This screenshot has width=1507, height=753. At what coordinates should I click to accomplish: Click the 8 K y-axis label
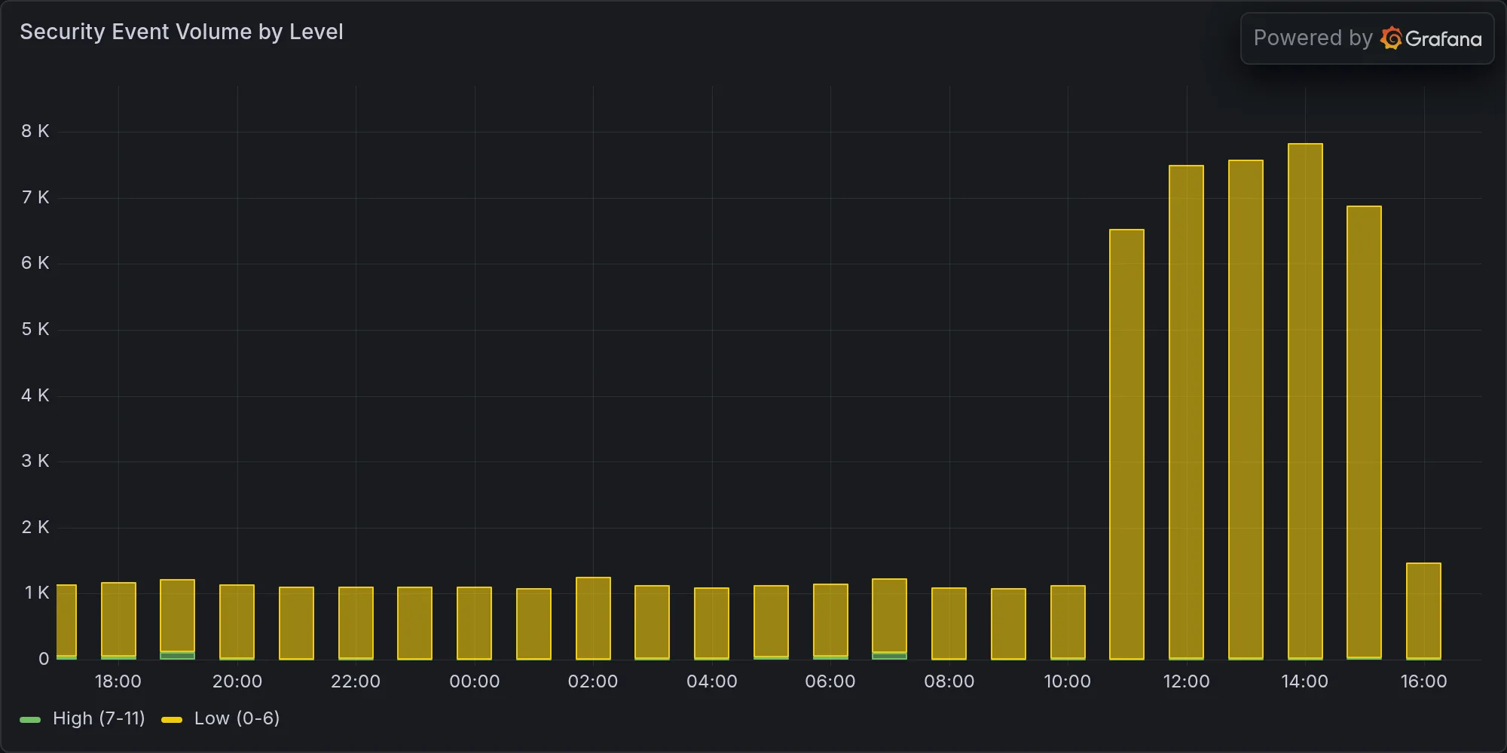click(x=35, y=131)
